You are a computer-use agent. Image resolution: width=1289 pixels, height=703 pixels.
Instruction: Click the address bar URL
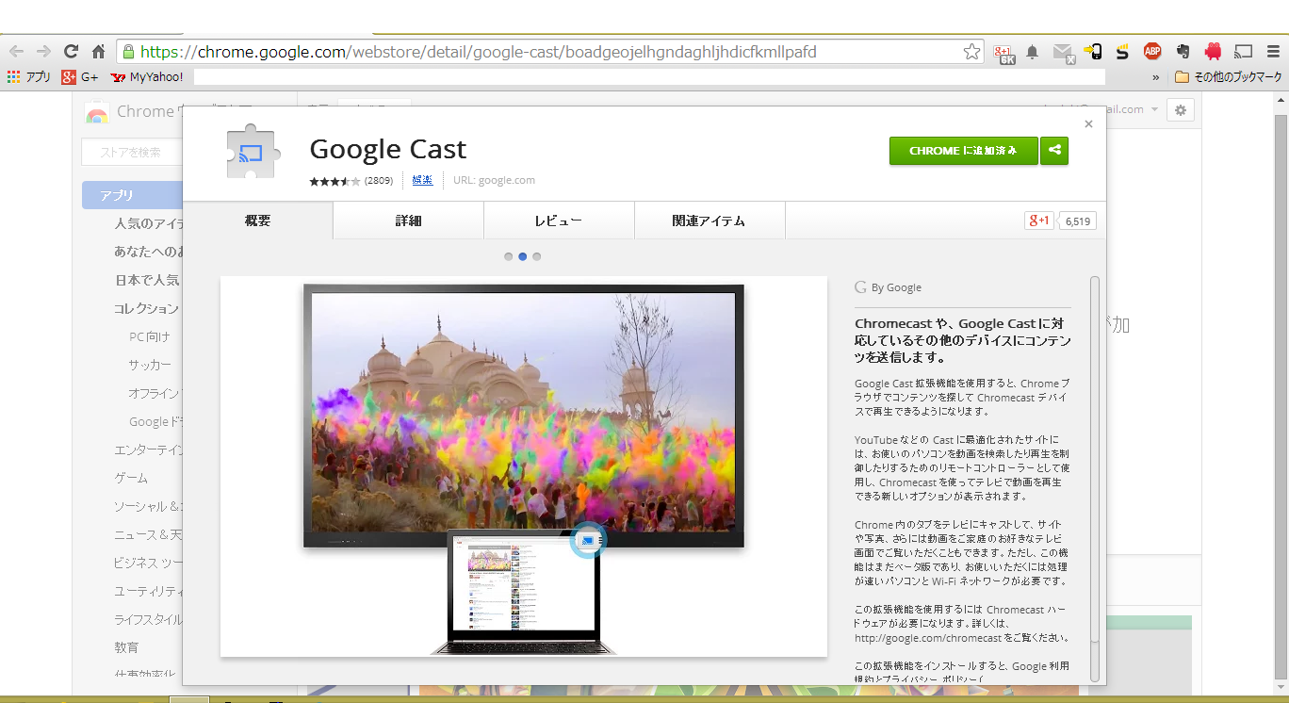click(479, 52)
